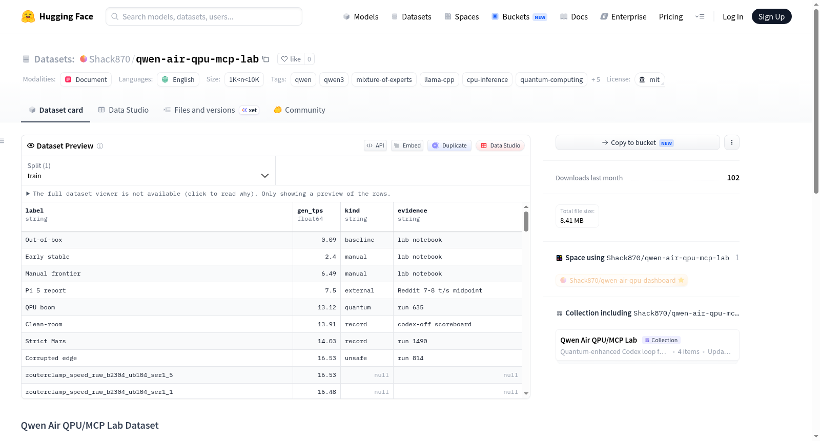This screenshot has height=441, width=820.
Task: Open the Shack870 user link in the title
Action: [x=110, y=59]
